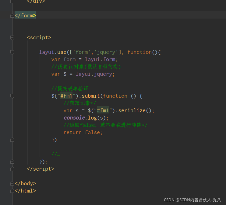Click the fold marker beside </html>
The width and height of the screenshot is (226, 205).
tap(12, 191)
